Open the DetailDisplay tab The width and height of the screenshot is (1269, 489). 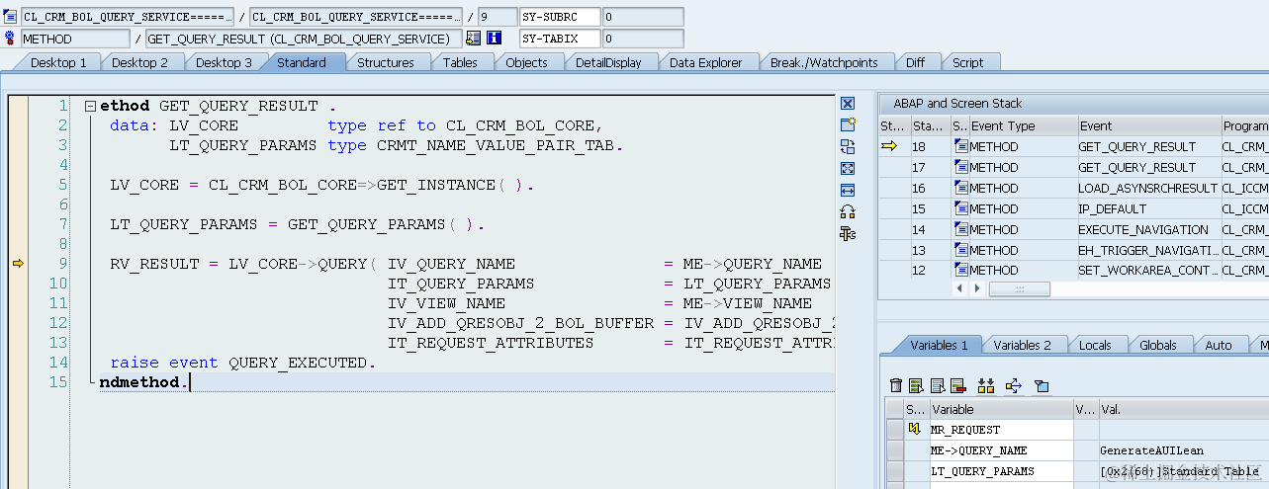click(x=608, y=62)
